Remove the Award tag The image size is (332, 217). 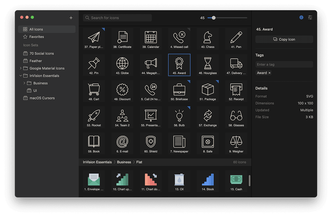pos(270,73)
